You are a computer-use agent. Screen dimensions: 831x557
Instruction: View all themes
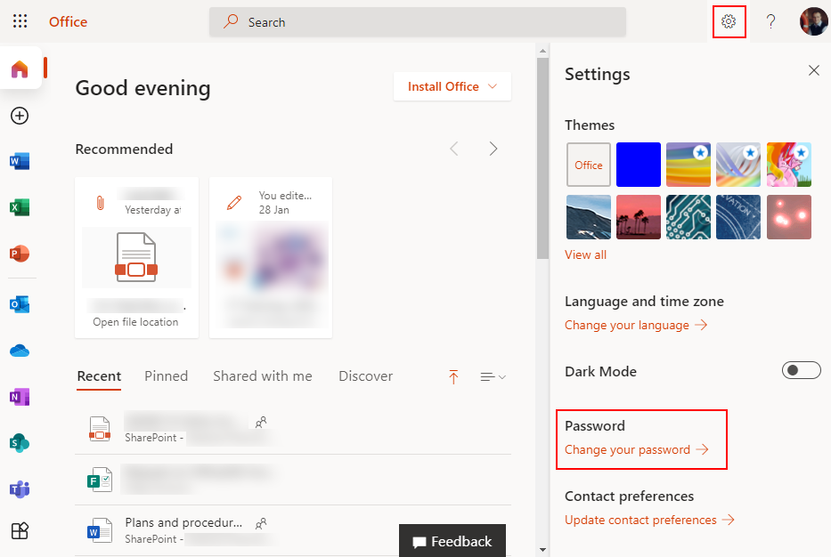click(x=586, y=254)
